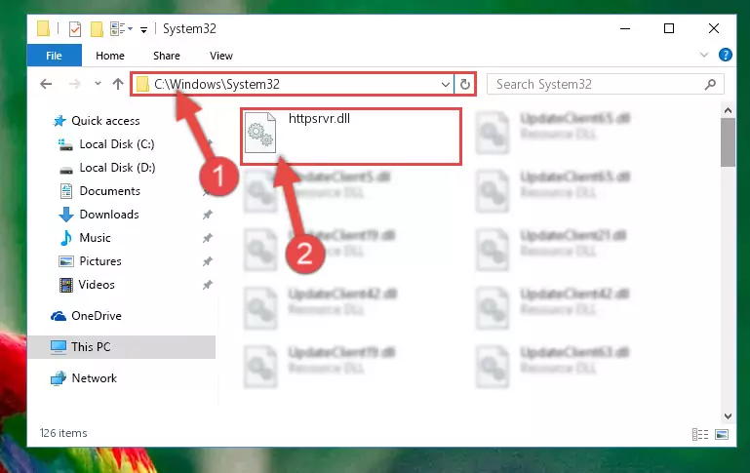The height and width of the screenshot is (473, 750).
Task: Select Network in navigation pane
Action: pos(95,378)
